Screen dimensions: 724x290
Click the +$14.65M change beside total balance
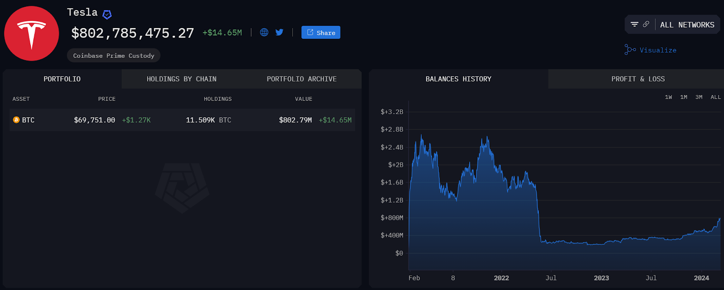(222, 33)
